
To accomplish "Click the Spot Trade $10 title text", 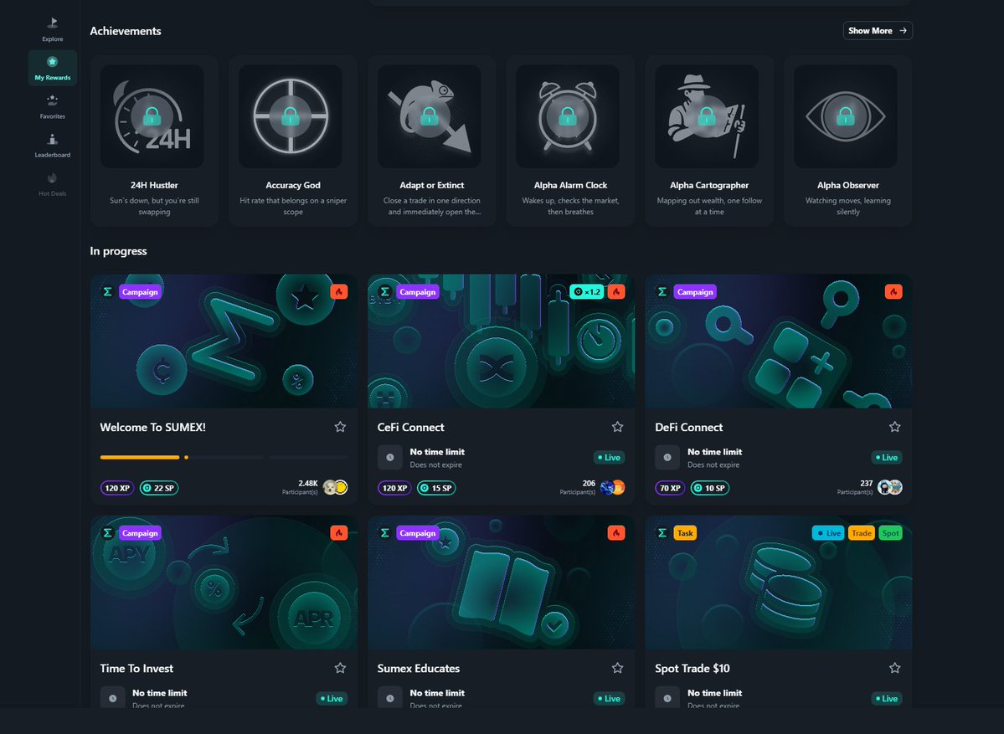I will click(x=693, y=668).
